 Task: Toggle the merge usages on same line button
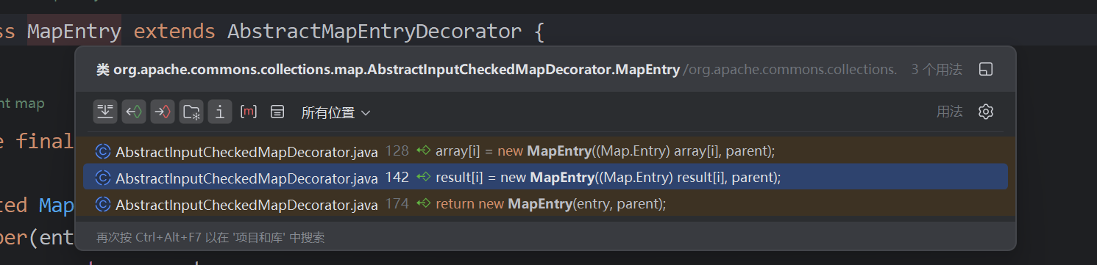[106, 112]
